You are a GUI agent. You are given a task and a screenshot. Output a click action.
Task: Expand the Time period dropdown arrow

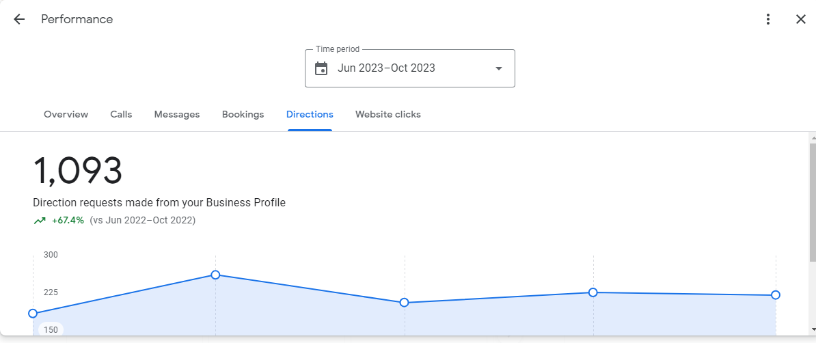(498, 68)
